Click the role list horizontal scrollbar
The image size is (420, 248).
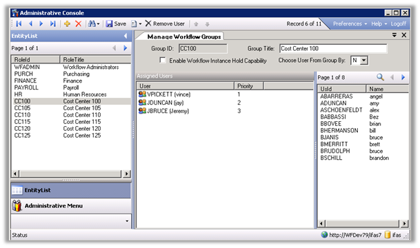71,174
